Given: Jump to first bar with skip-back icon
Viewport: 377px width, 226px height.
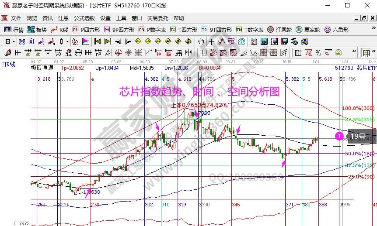Looking at the screenshot, I should [x=98, y=41].
